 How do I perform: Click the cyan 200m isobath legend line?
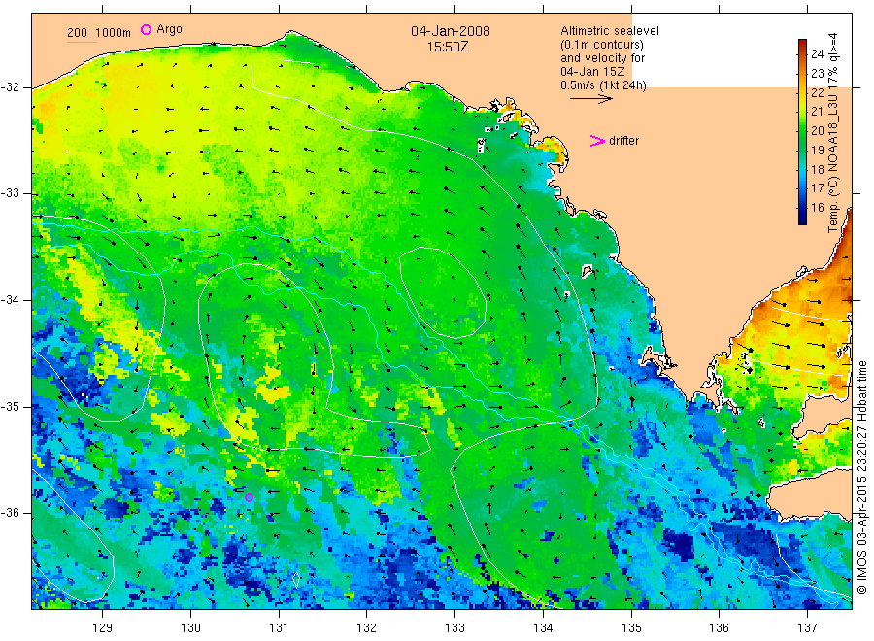point(82,43)
